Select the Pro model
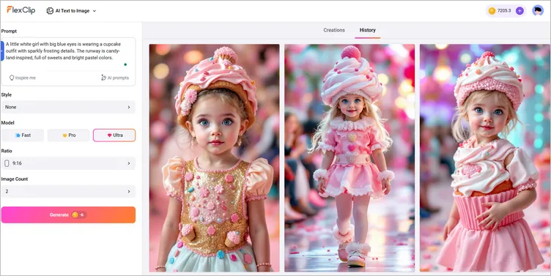 69,135
